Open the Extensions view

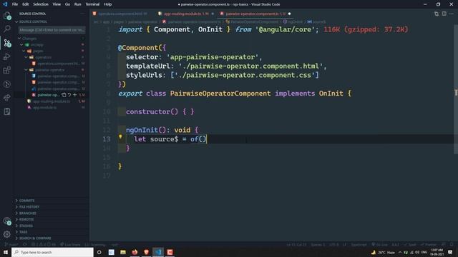[x=7, y=70]
